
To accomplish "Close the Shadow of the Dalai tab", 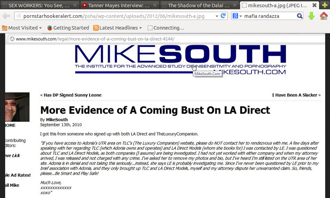I will tap(235, 5).
